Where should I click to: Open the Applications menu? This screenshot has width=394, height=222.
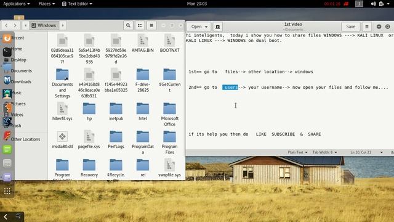click(17, 4)
